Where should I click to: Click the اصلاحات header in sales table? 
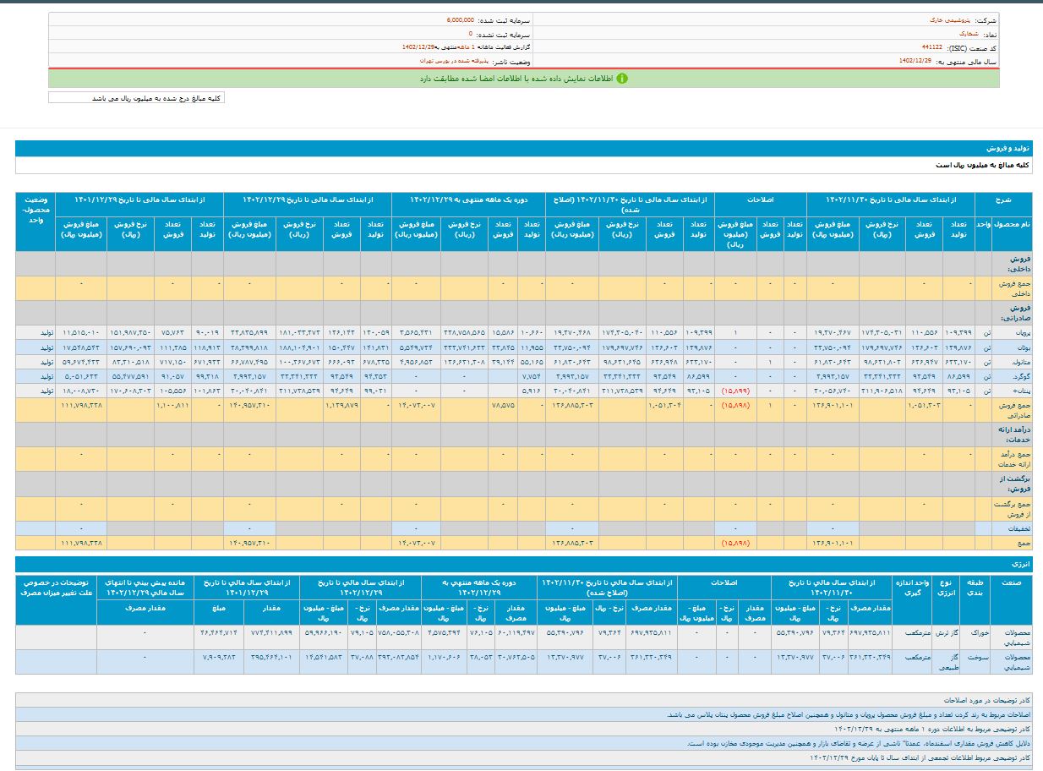[x=760, y=204]
